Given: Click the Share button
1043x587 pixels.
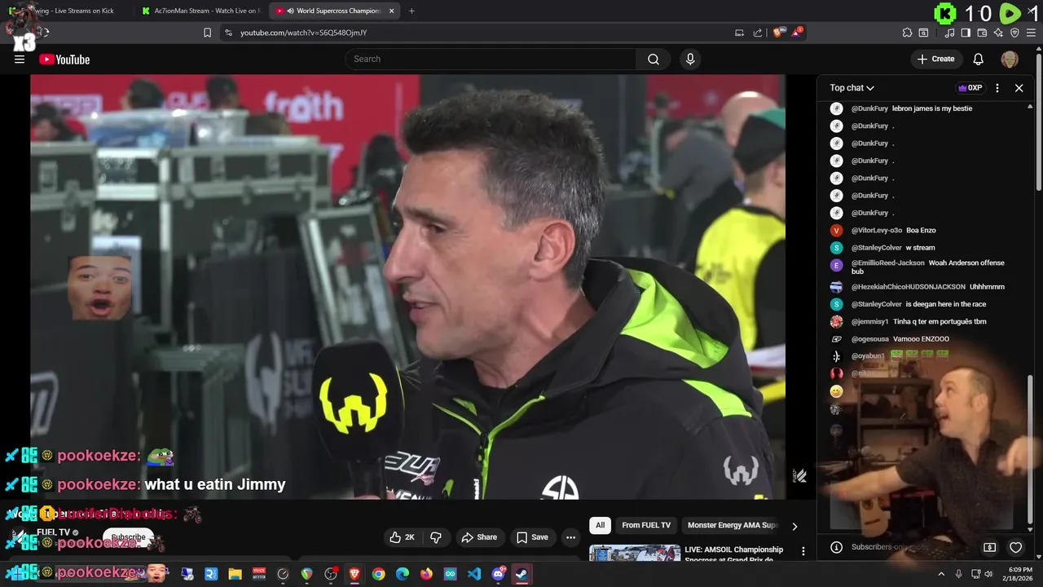Looking at the screenshot, I should [x=479, y=537].
